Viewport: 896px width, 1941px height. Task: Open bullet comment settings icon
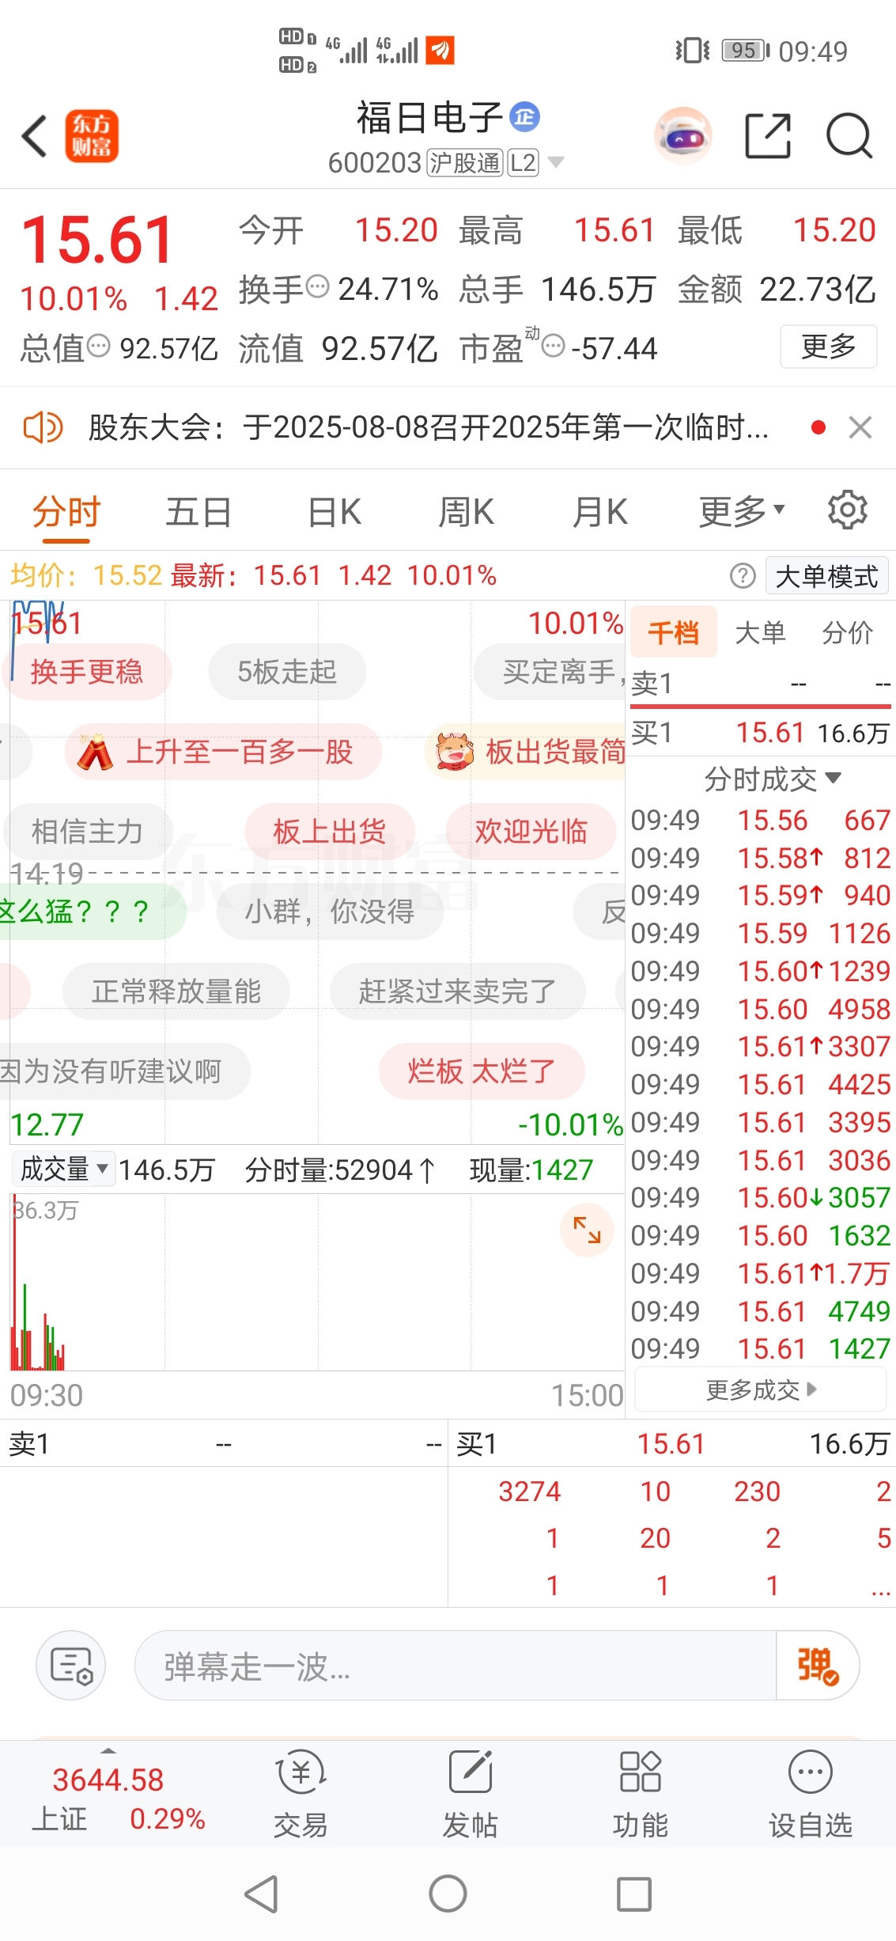tap(71, 1665)
